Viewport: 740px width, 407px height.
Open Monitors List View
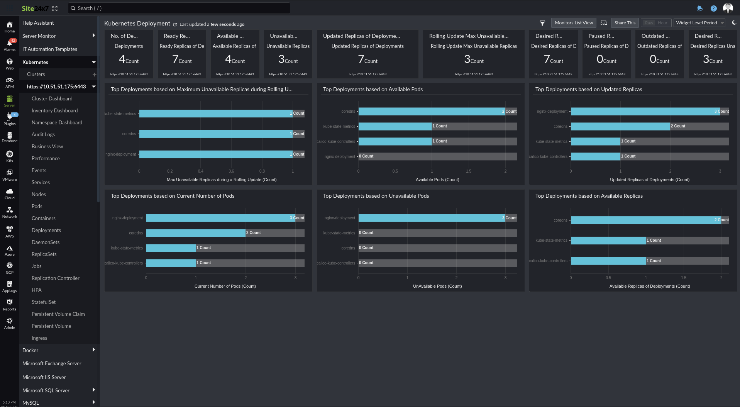click(574, 22)
